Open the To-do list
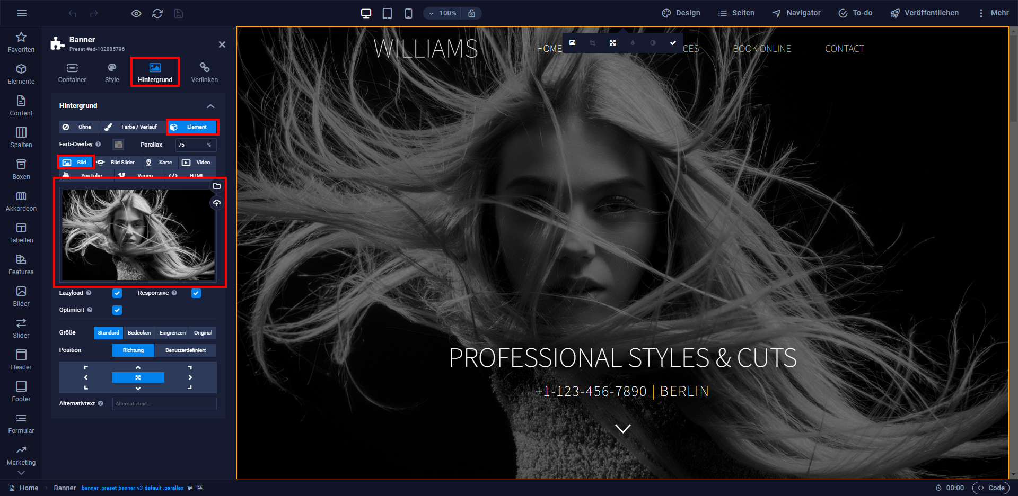 click(x=855, y=13)
